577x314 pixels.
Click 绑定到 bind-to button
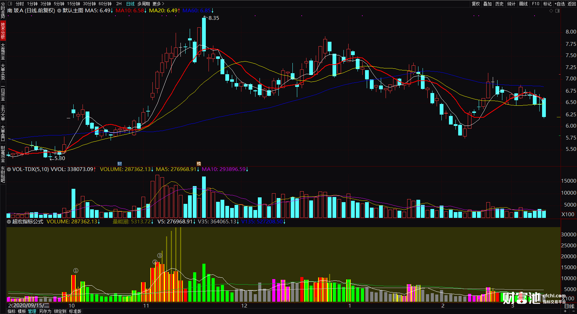point(60,311)
